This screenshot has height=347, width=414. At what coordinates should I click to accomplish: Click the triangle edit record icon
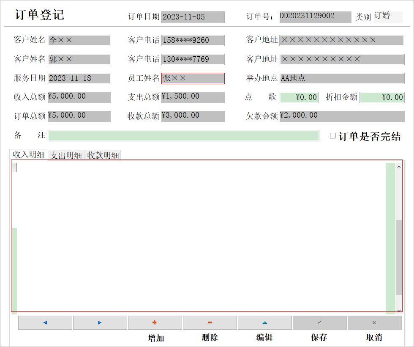click(x=264, y=322)
